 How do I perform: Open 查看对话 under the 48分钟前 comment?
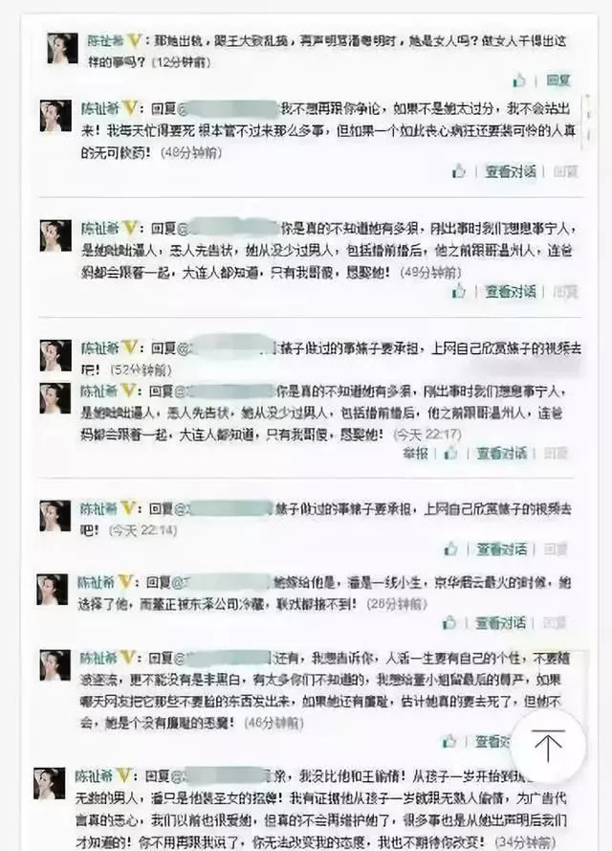tap(510, 171)
